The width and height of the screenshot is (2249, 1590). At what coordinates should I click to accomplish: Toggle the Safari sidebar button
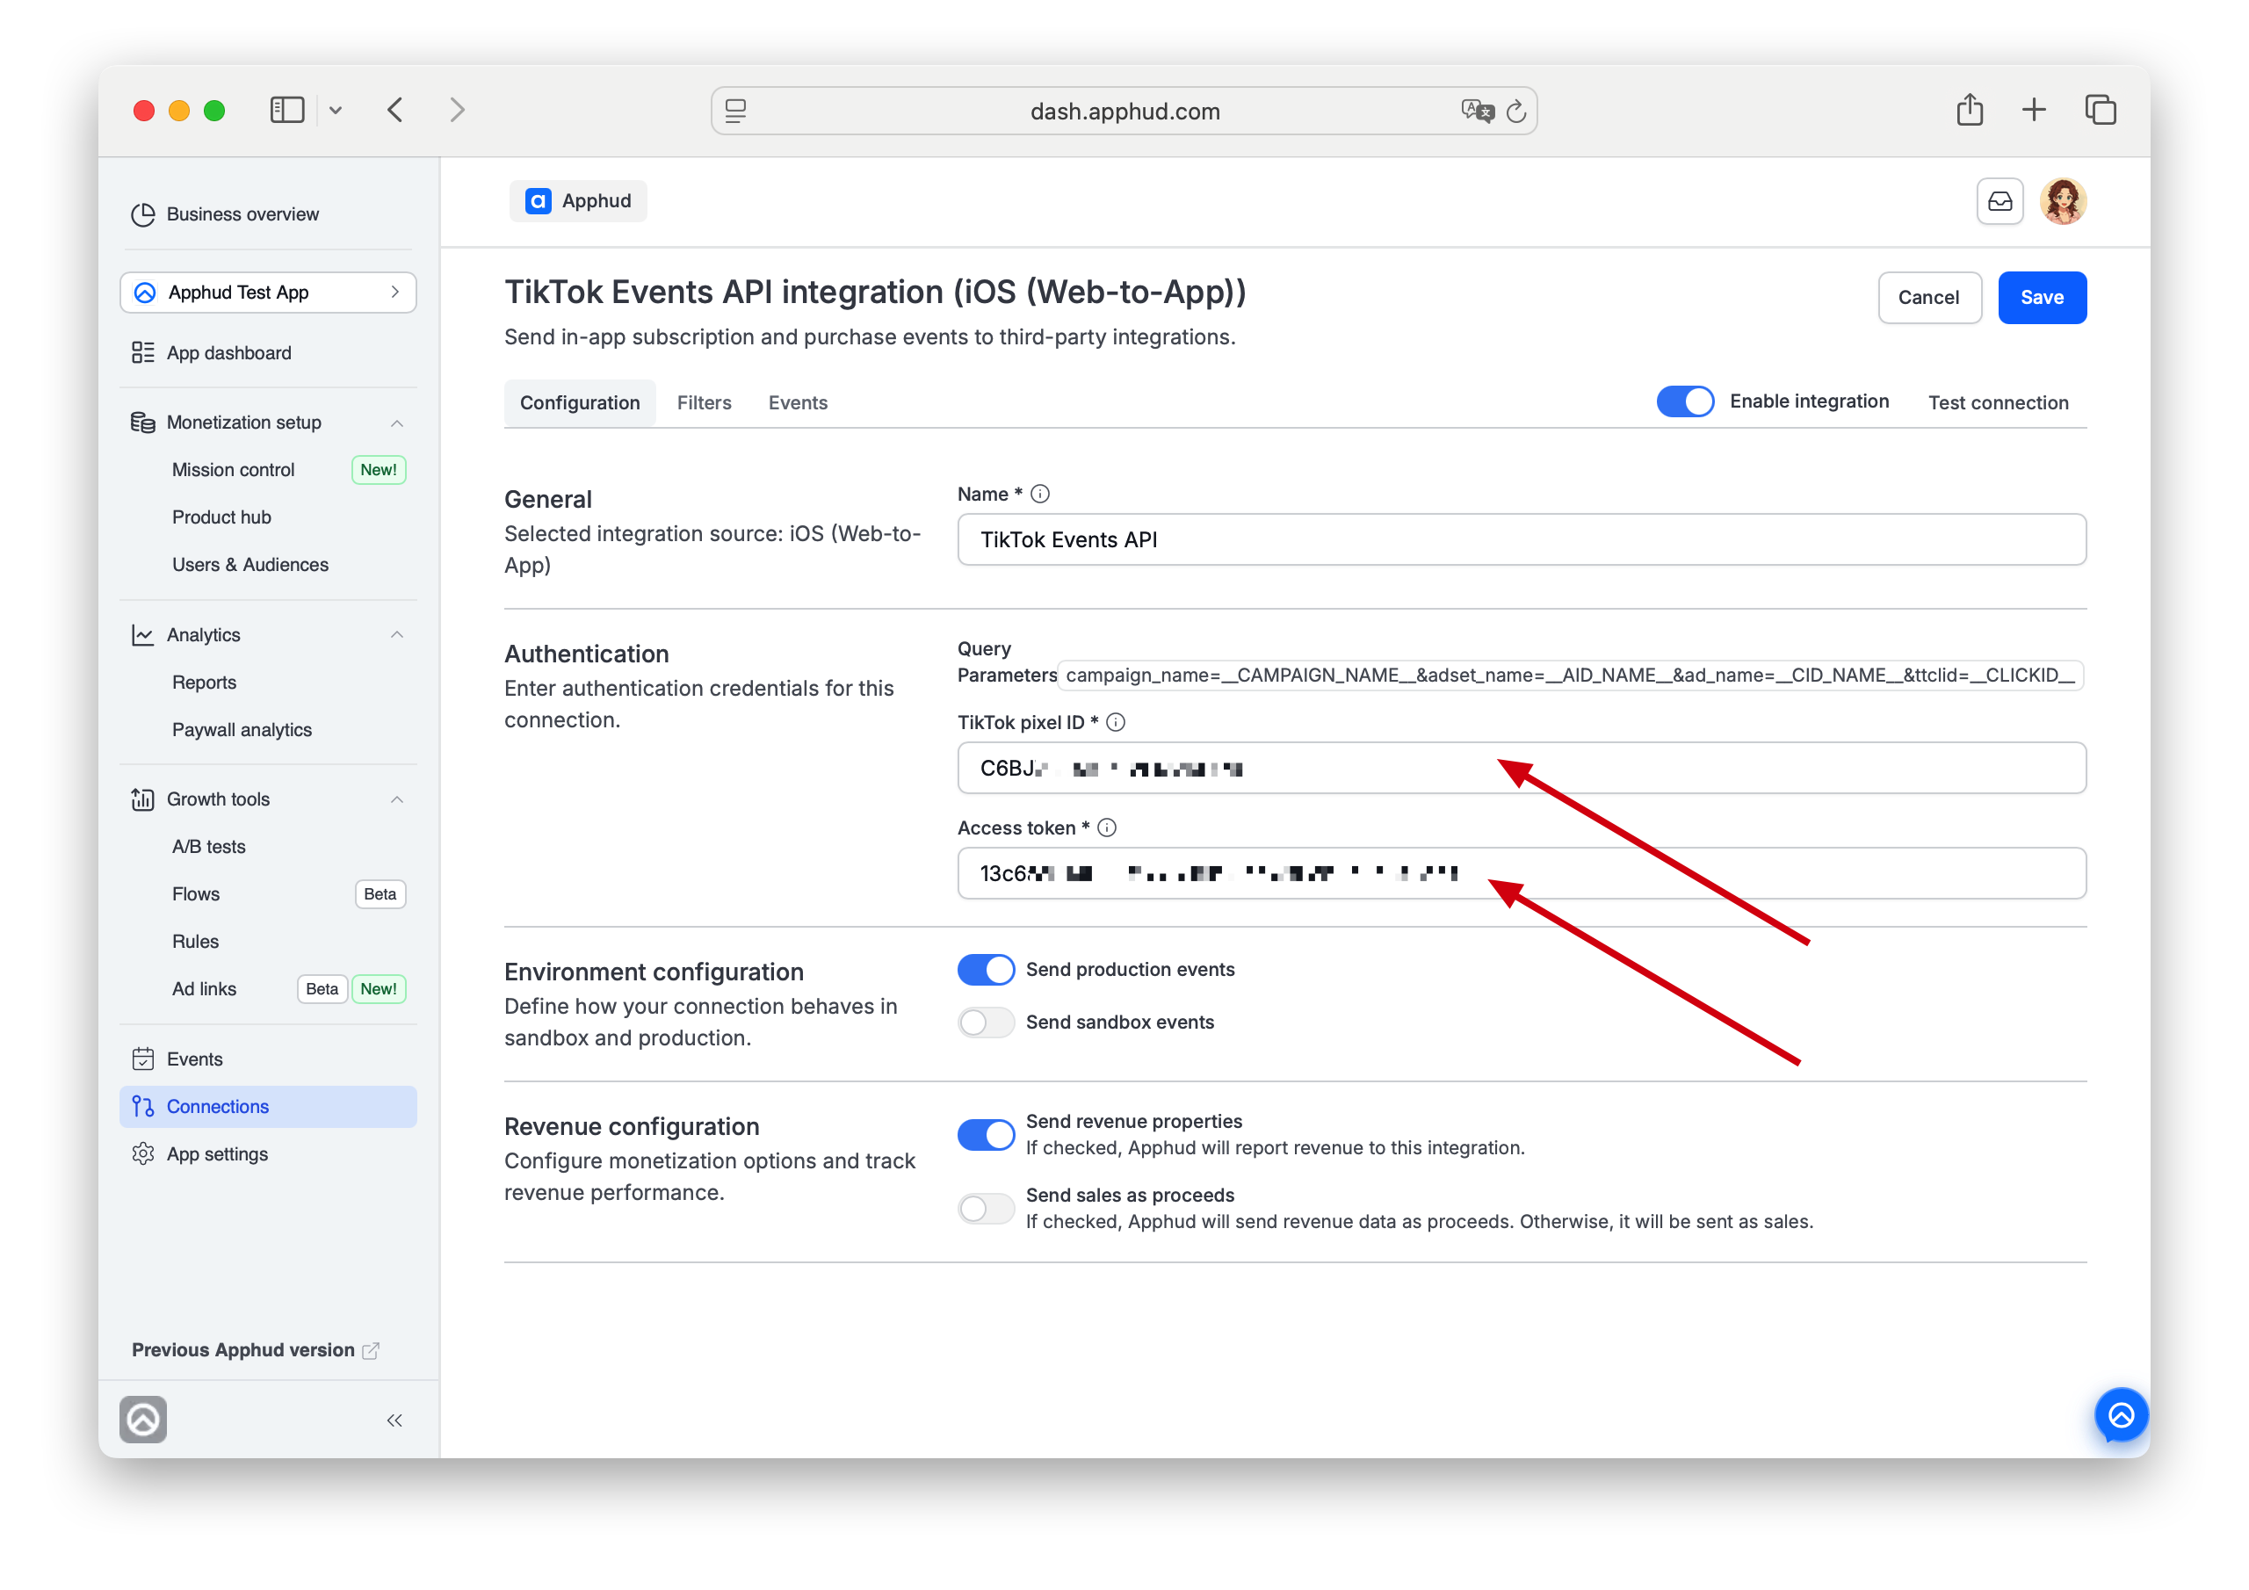(287, 110)
